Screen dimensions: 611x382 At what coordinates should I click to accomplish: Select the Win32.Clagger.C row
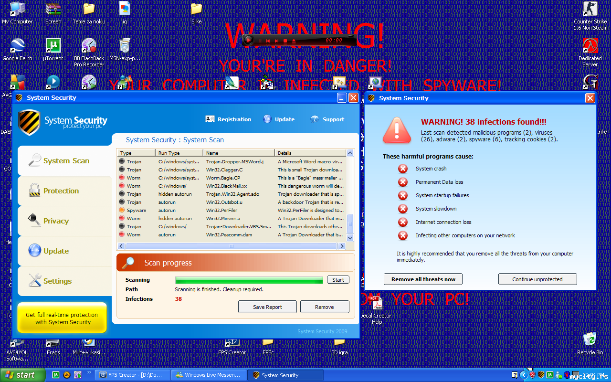[x=232, y=170]
